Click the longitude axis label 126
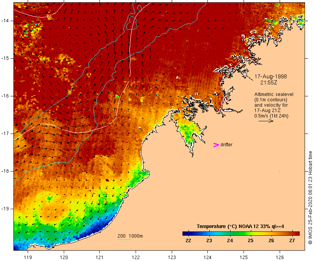 tap(280, 257)
